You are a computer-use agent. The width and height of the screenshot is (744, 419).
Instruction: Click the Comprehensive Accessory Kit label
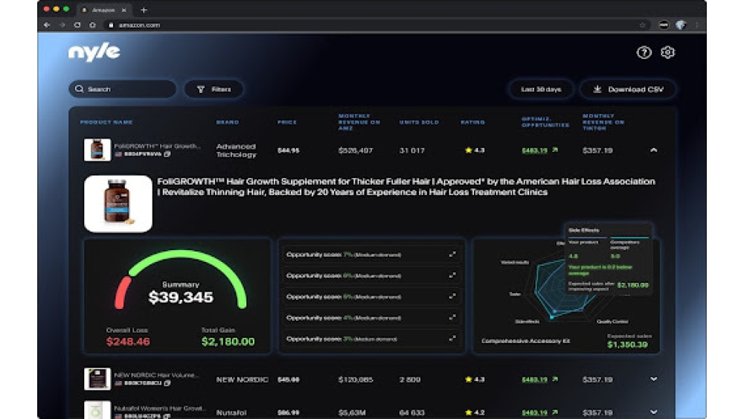pos(526,341)
